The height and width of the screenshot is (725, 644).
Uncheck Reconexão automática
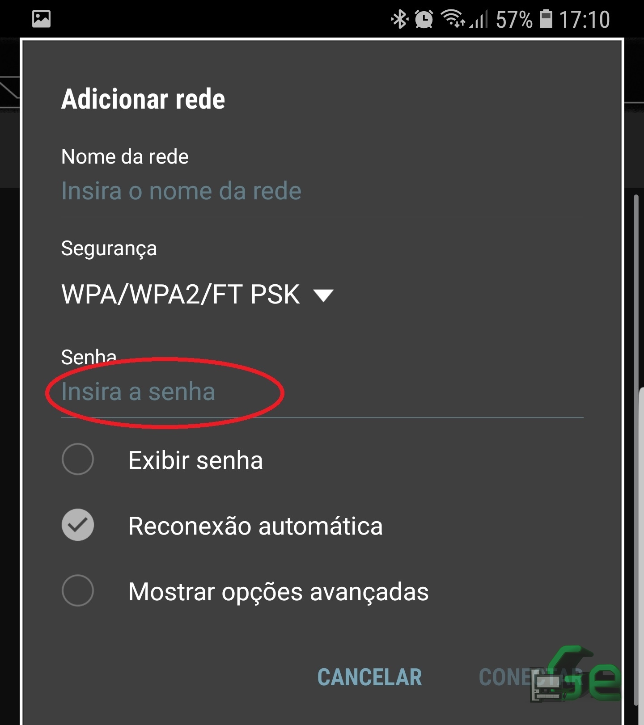tap(78, 525)
